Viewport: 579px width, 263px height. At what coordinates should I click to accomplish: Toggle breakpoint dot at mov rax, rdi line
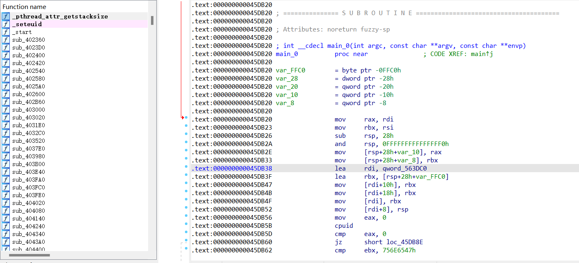[x=186, y=118]
